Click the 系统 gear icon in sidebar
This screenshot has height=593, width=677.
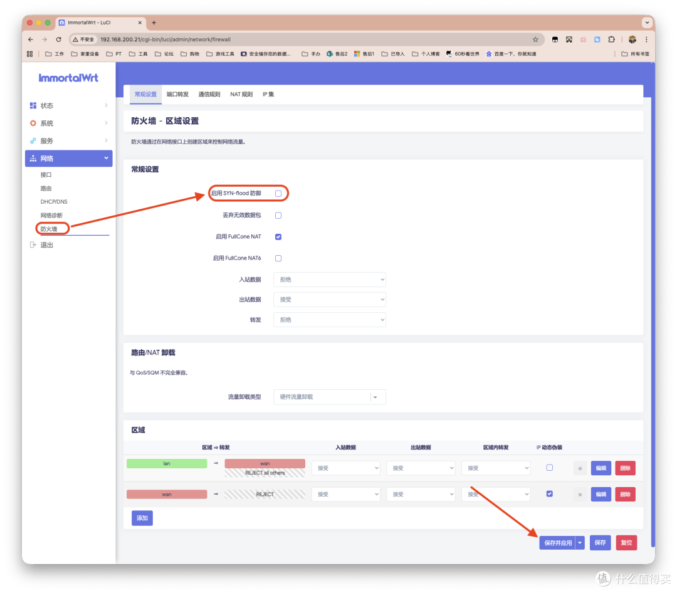point(33,123)
